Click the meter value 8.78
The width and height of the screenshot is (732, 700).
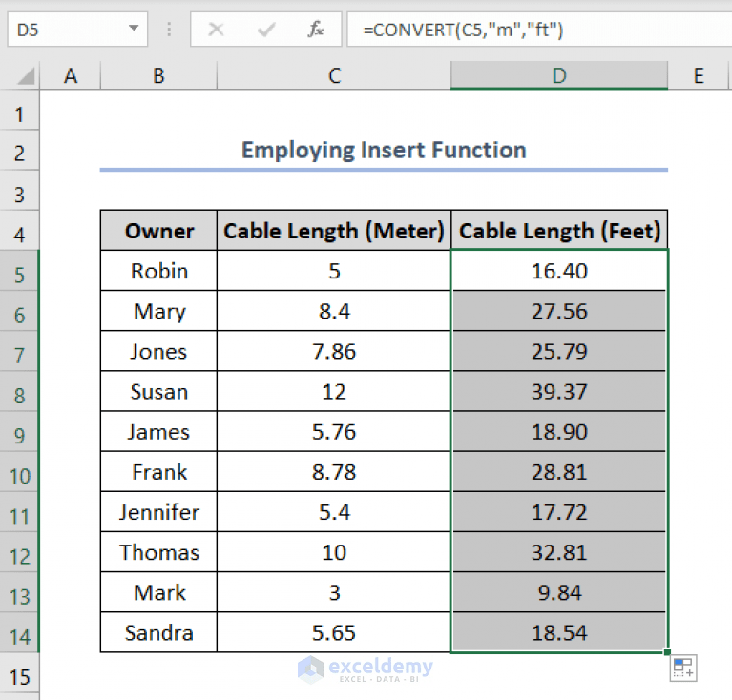[x=334, y=471]
